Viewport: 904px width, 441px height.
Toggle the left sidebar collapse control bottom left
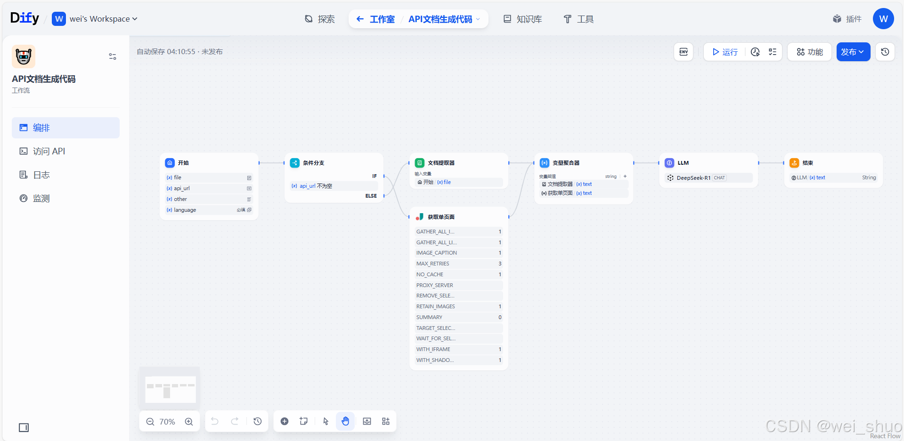[24, 427]
